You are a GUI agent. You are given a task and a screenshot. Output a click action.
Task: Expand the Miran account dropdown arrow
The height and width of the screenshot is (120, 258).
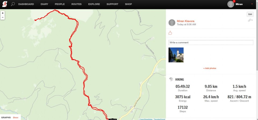tap(252, 4)
